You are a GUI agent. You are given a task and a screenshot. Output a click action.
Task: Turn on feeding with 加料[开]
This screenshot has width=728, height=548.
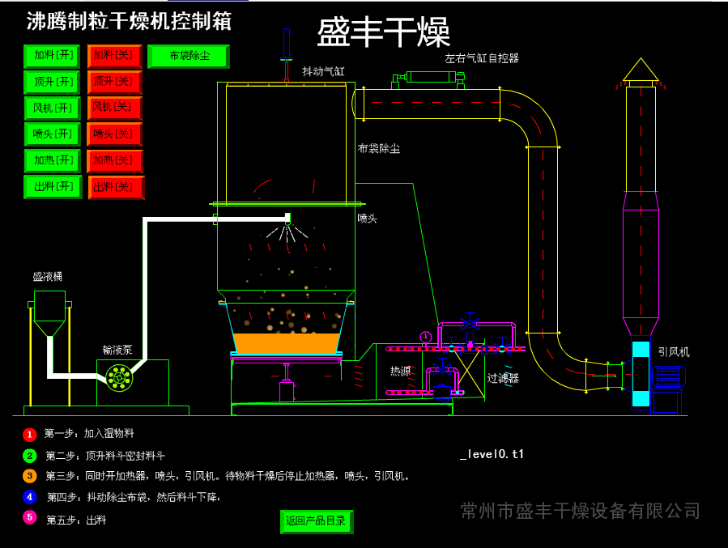click(53, 56)
